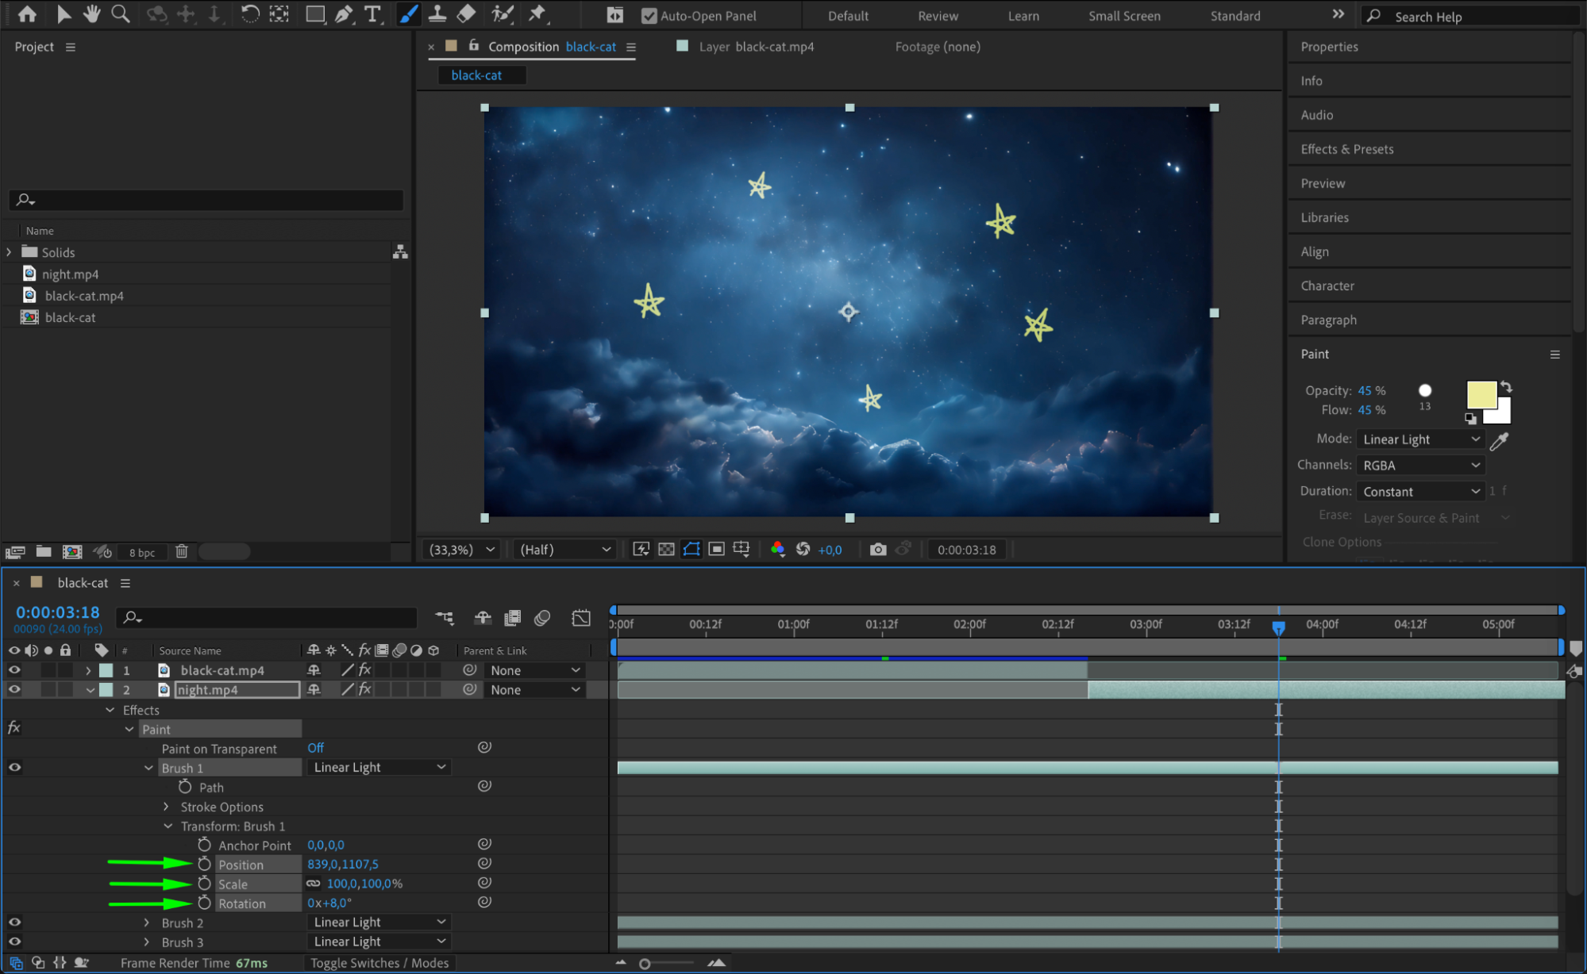
Task: Click the Puppet Pin tool
Action: click(x=537, y=14)
